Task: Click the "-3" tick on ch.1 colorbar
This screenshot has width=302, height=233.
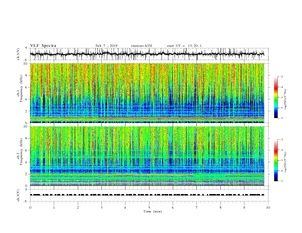Action: [281, 77]
